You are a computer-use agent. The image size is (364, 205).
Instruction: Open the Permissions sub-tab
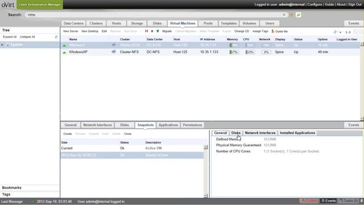pyautogui.click(x=192, y=125)
